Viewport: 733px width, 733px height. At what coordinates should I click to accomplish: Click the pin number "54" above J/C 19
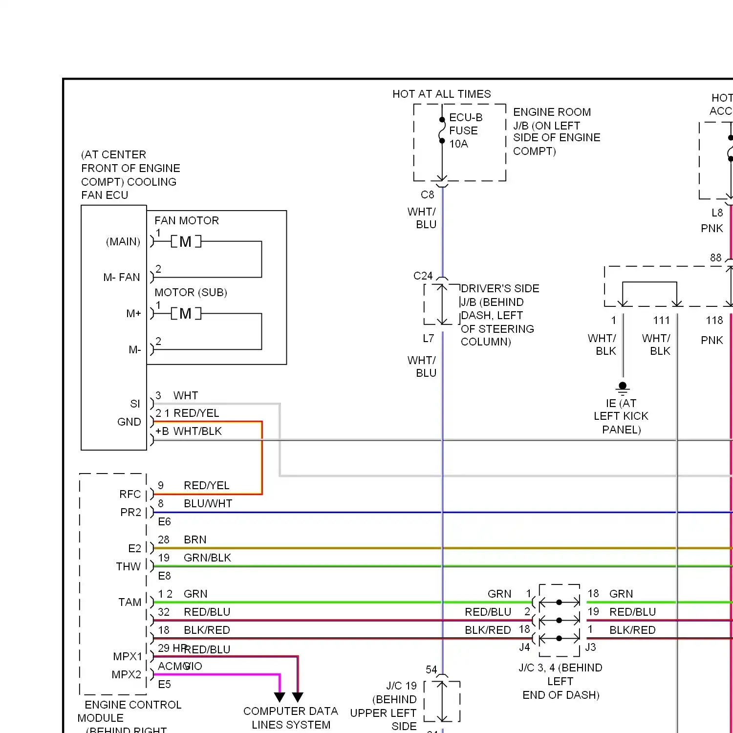click(431, 669)
